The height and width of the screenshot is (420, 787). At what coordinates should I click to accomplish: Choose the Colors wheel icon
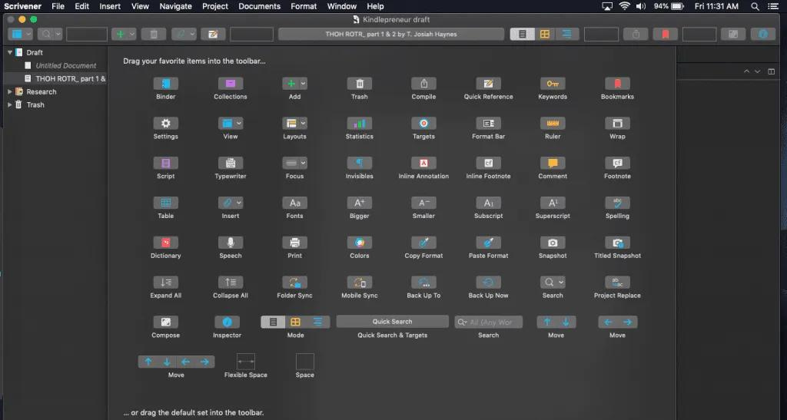coord(360,243)
